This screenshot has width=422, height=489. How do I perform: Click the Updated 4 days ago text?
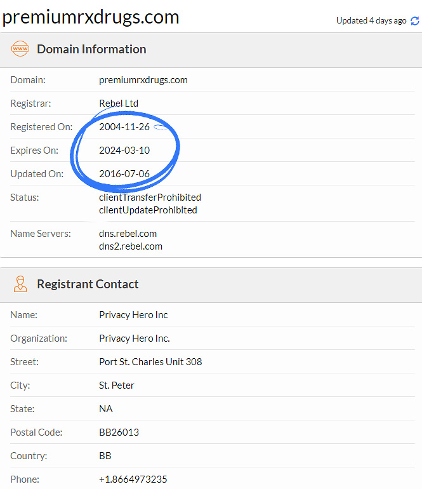point(371,21)
